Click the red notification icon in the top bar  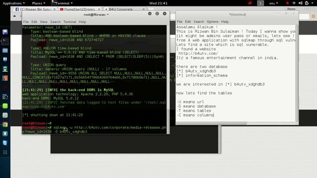pos(250,3)
